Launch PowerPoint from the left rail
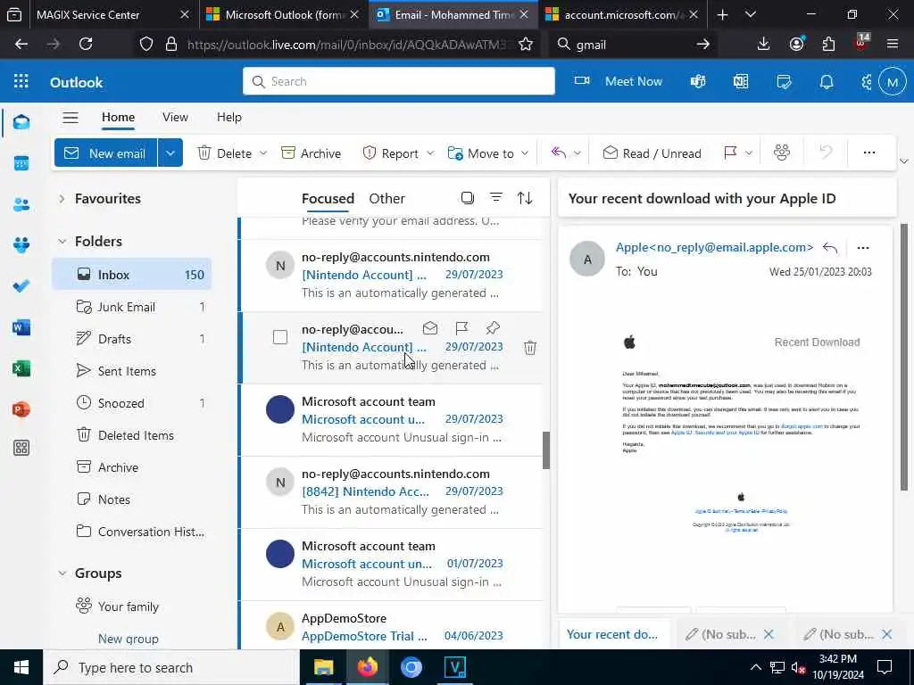Image resolution: width=914 pixels, height=685 pixels. [21, 409]
